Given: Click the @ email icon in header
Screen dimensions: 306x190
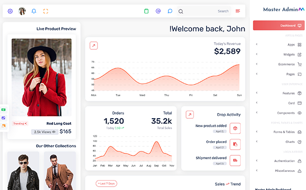Looking at the screenshot, I should click(x=158, y=11).
